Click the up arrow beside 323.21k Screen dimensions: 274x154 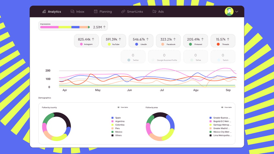click(x=174, y=39)
